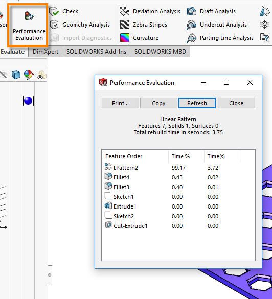Viewport: 272px width, 299px height.
Task: Run the Check command
Action: (64, 11)
